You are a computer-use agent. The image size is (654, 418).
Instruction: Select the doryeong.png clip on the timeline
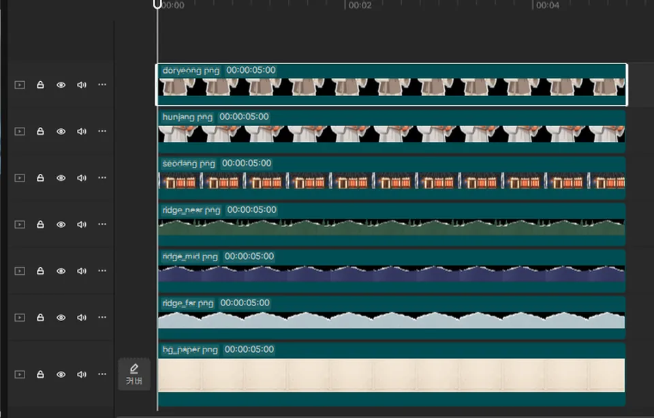pos(391,85)
